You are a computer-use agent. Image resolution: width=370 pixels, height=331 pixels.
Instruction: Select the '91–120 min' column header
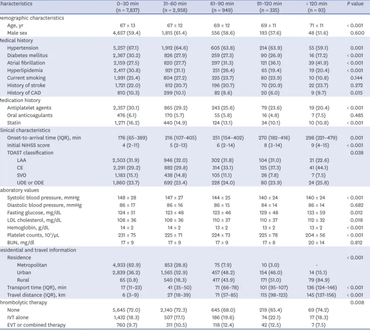click(x=269, y=4)
